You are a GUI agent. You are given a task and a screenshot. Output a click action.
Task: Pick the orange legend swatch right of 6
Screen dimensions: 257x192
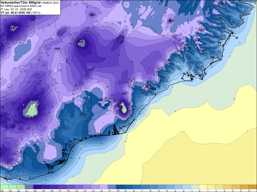pos(253,187)
